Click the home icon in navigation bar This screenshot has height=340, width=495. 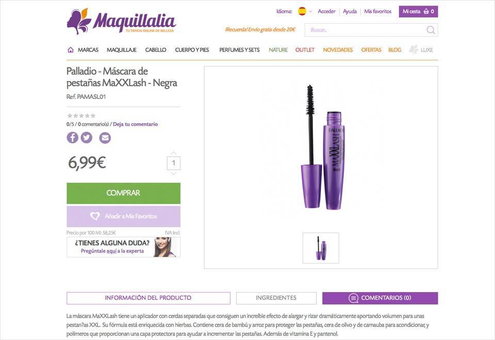coord(71,50)
